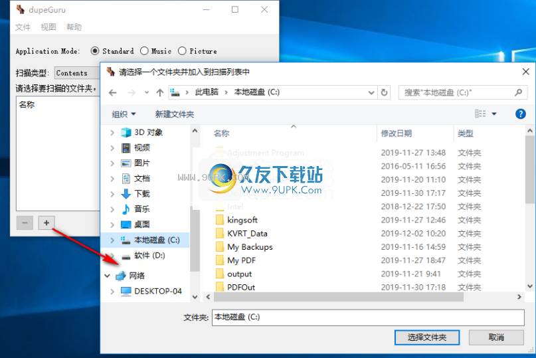Collapse the 网络 tree node
Image resolution: width=536 pixels, height=358 pixels.
tap(108, 276)
